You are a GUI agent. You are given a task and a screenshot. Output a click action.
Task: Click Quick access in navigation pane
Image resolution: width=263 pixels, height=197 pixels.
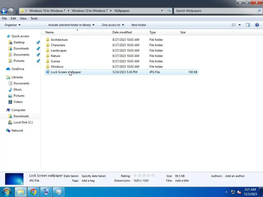point(18,36)
